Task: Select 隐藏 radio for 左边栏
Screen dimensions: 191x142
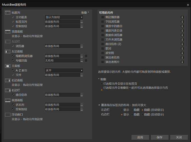Action: (132, 110)
